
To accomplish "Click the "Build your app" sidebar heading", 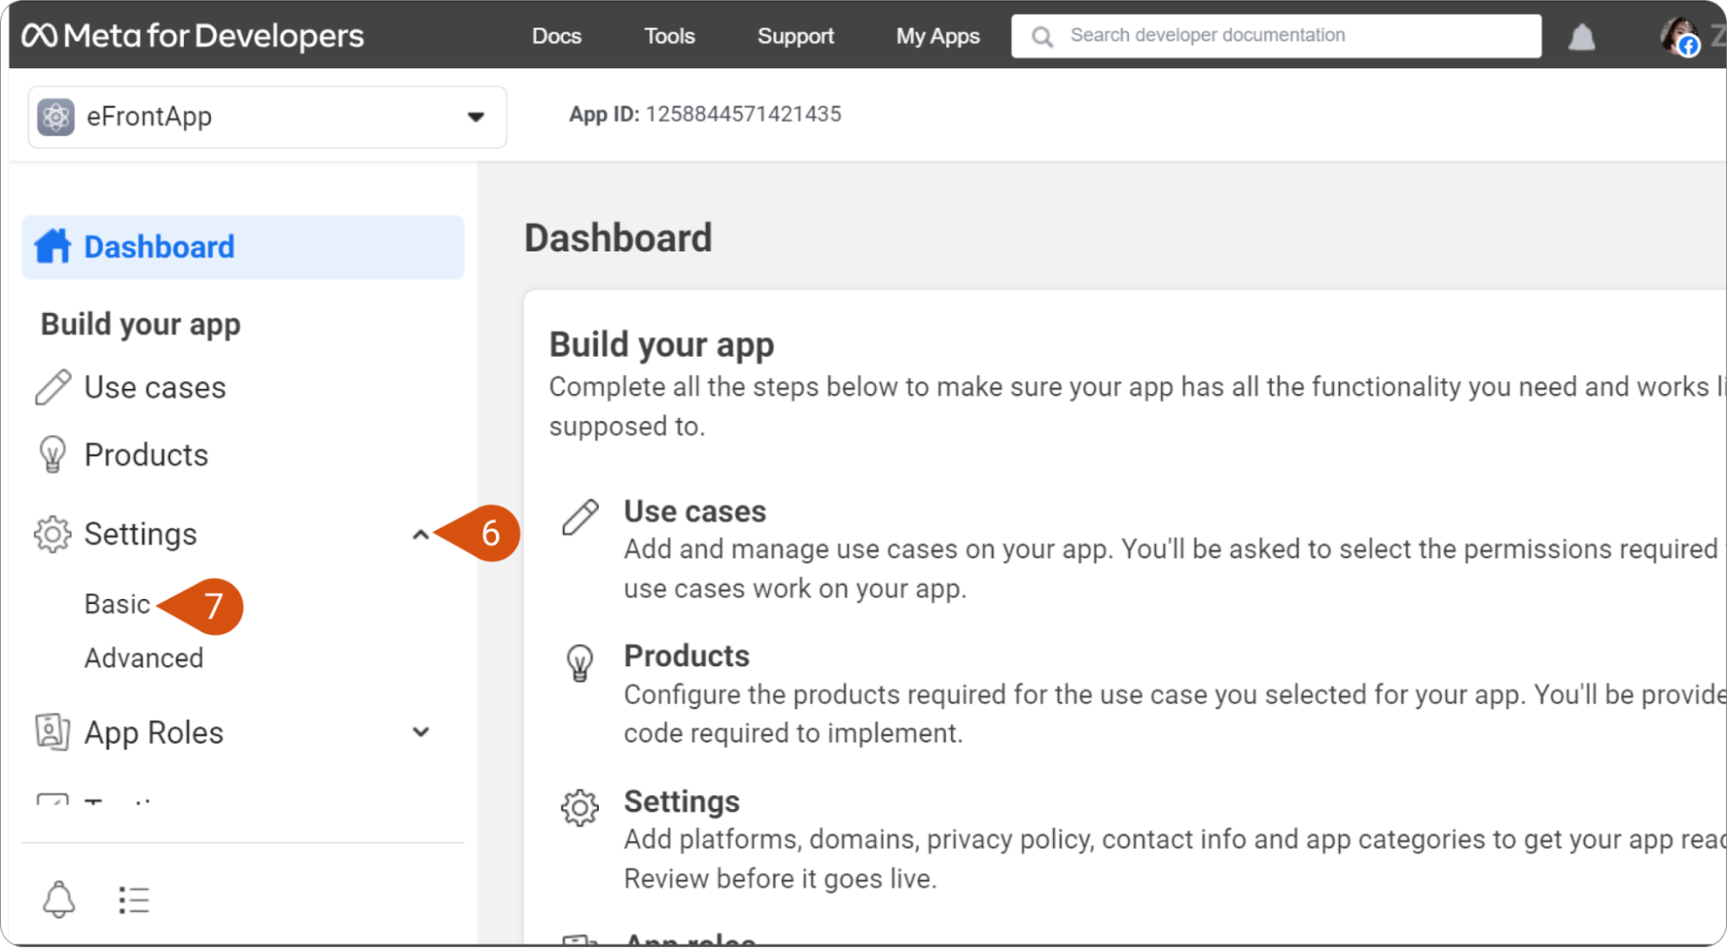I will tap(140, 325).
